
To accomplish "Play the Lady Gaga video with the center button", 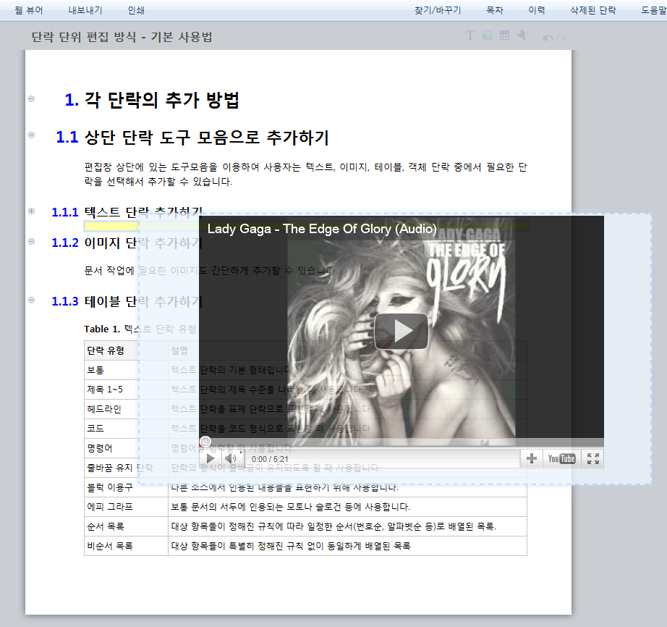I will 401,331.
